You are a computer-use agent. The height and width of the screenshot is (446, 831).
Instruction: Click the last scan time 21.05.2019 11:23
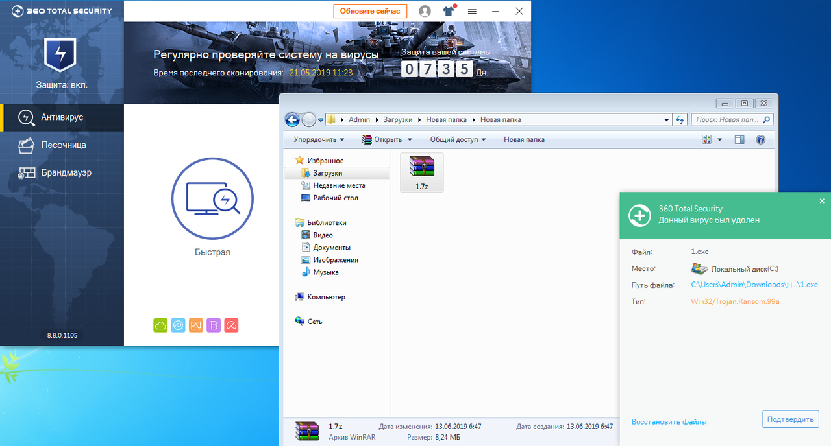321,73
